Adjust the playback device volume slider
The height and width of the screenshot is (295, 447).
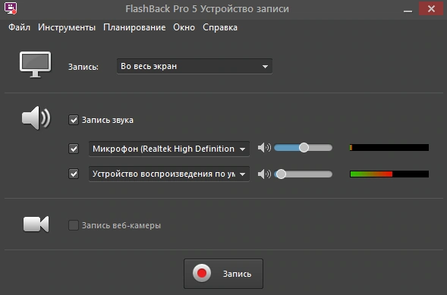[x=303, y=174]
